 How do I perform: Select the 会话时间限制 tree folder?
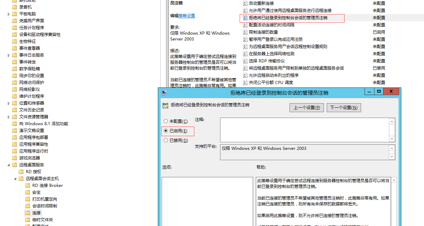pyautogui.click(x=44, y=206)
